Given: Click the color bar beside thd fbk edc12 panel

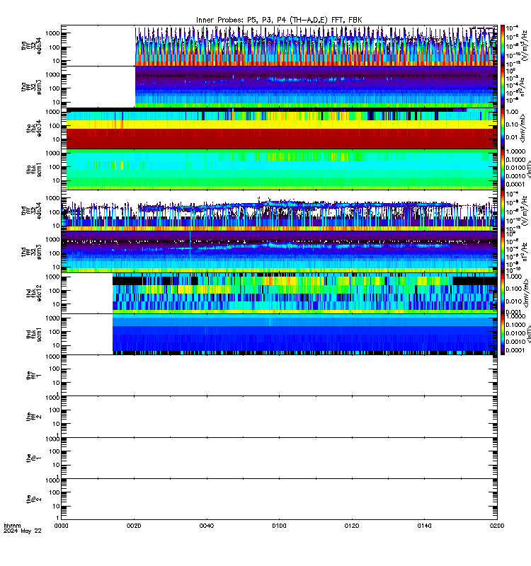Looking at the screenshot, I should point(503,293).
